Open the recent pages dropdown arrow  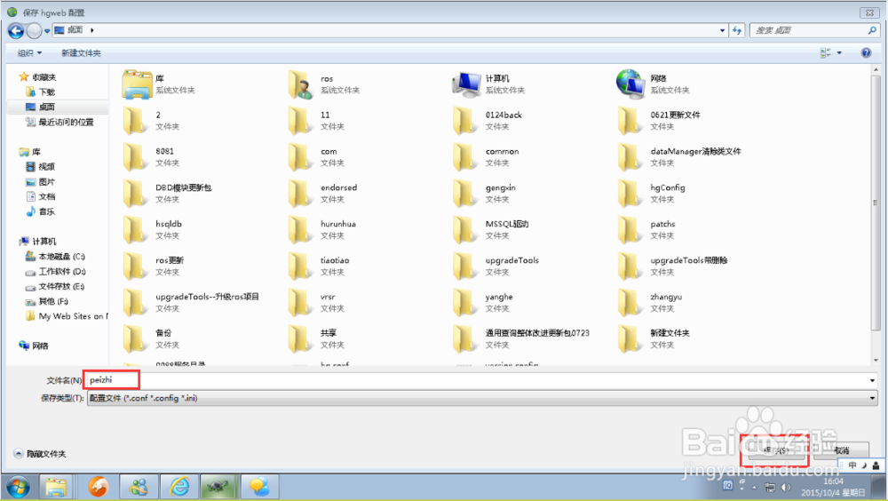tap(47, 30)
